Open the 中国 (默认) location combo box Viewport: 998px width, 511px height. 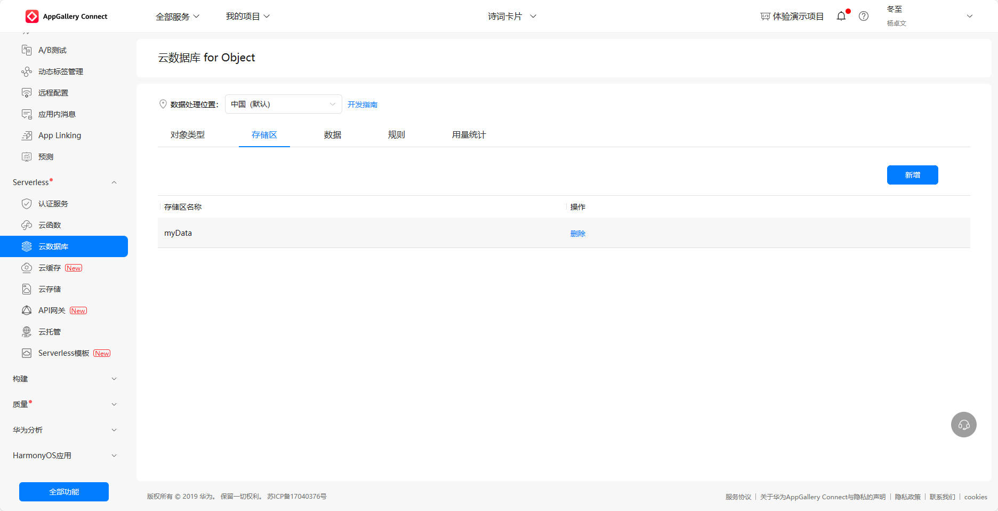pos(284,104)
